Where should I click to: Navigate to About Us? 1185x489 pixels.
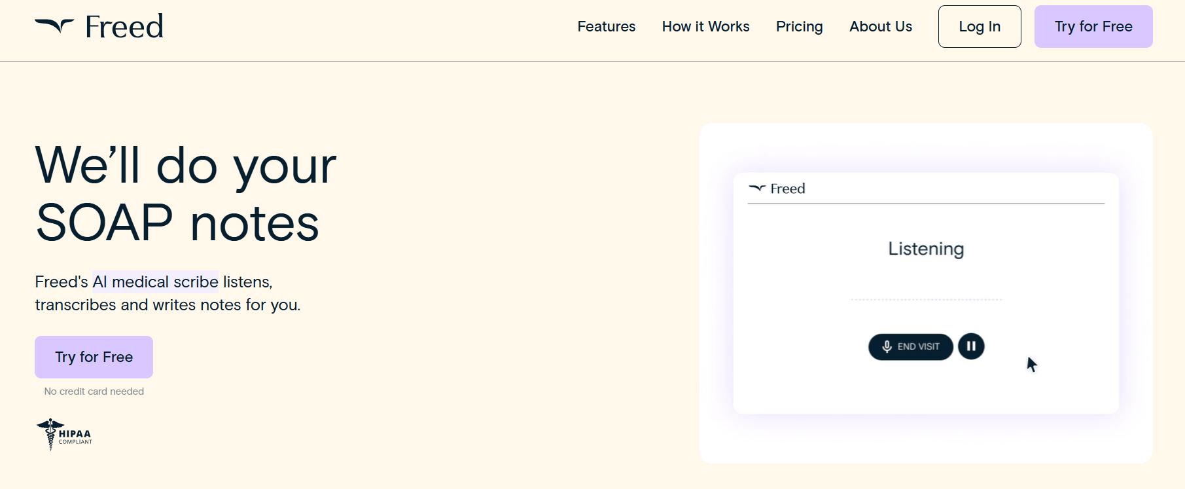880,27
